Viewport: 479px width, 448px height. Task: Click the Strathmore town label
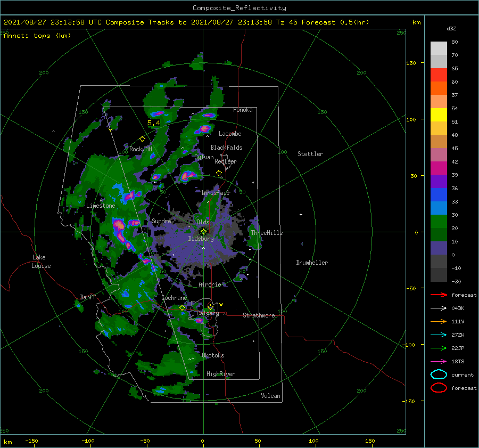(x=259, y=315)
